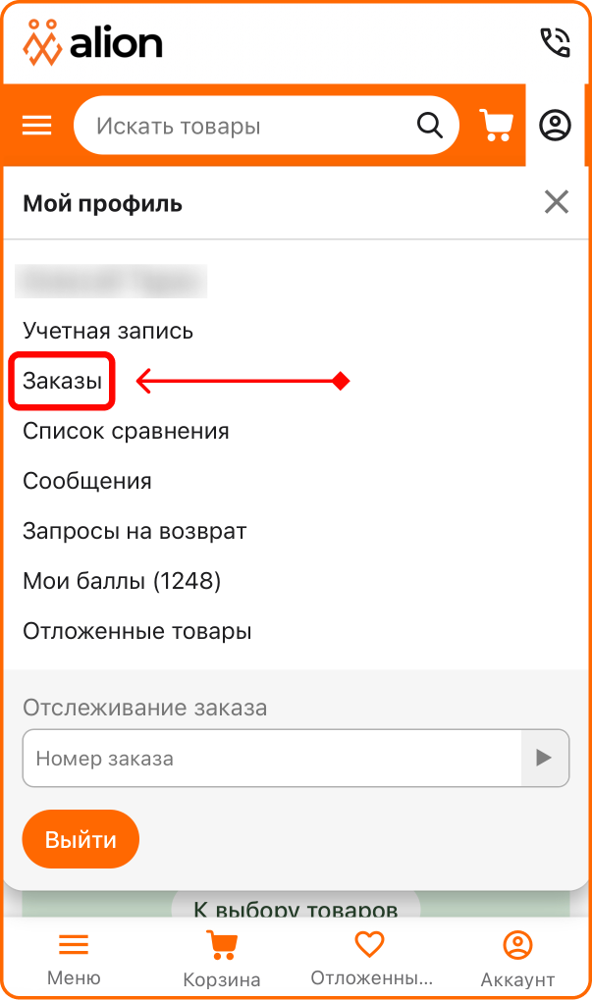The width and height of the screenshot is (592, 1000).
Task: Focus the Номер заказа field
Action: 272,758
